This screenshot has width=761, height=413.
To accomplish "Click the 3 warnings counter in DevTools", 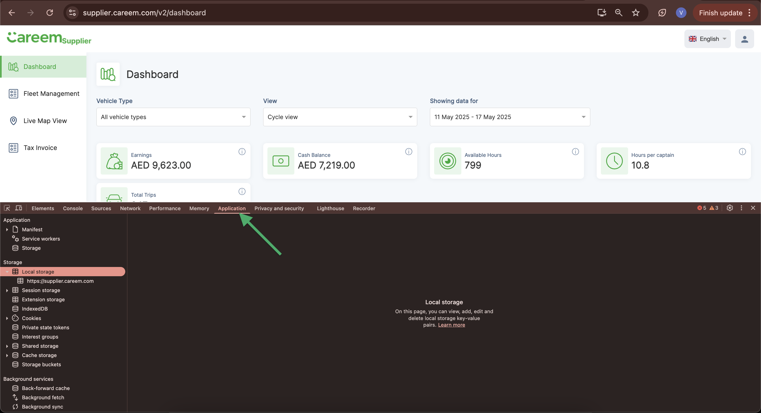I will (714, 208).
